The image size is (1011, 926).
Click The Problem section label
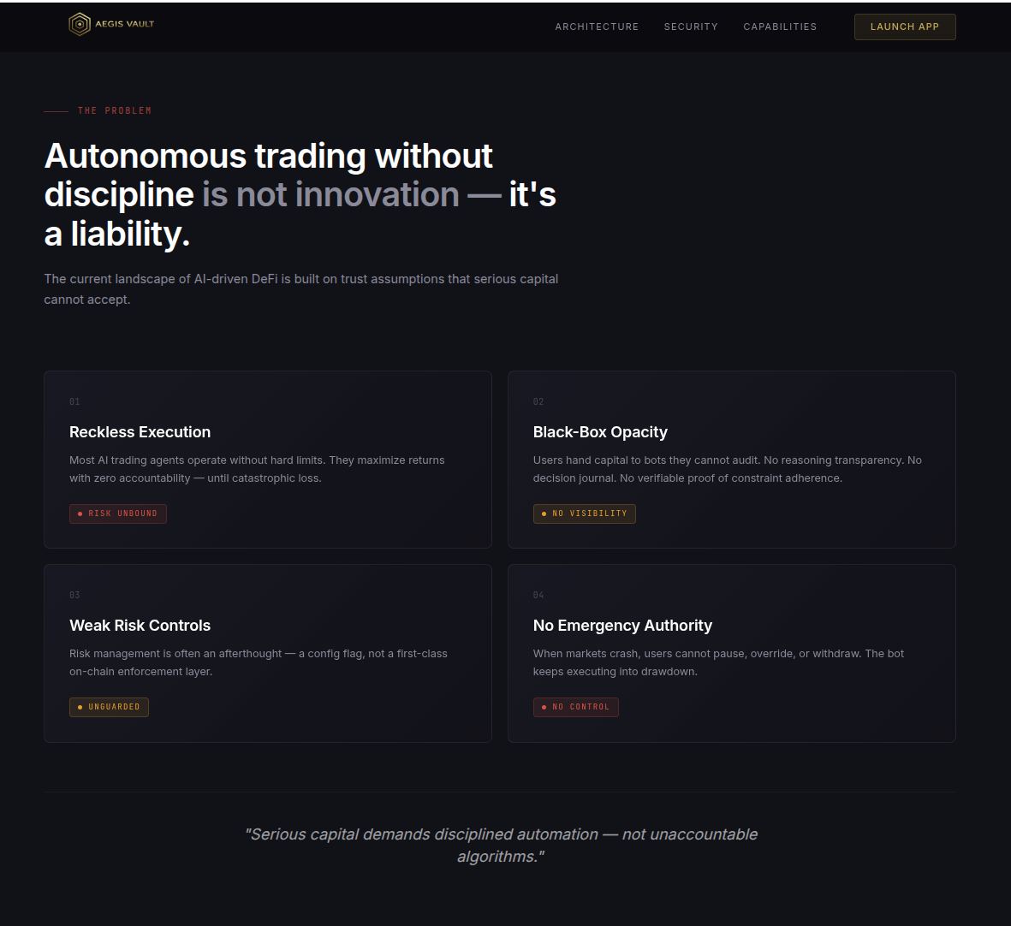click(115, 111)
